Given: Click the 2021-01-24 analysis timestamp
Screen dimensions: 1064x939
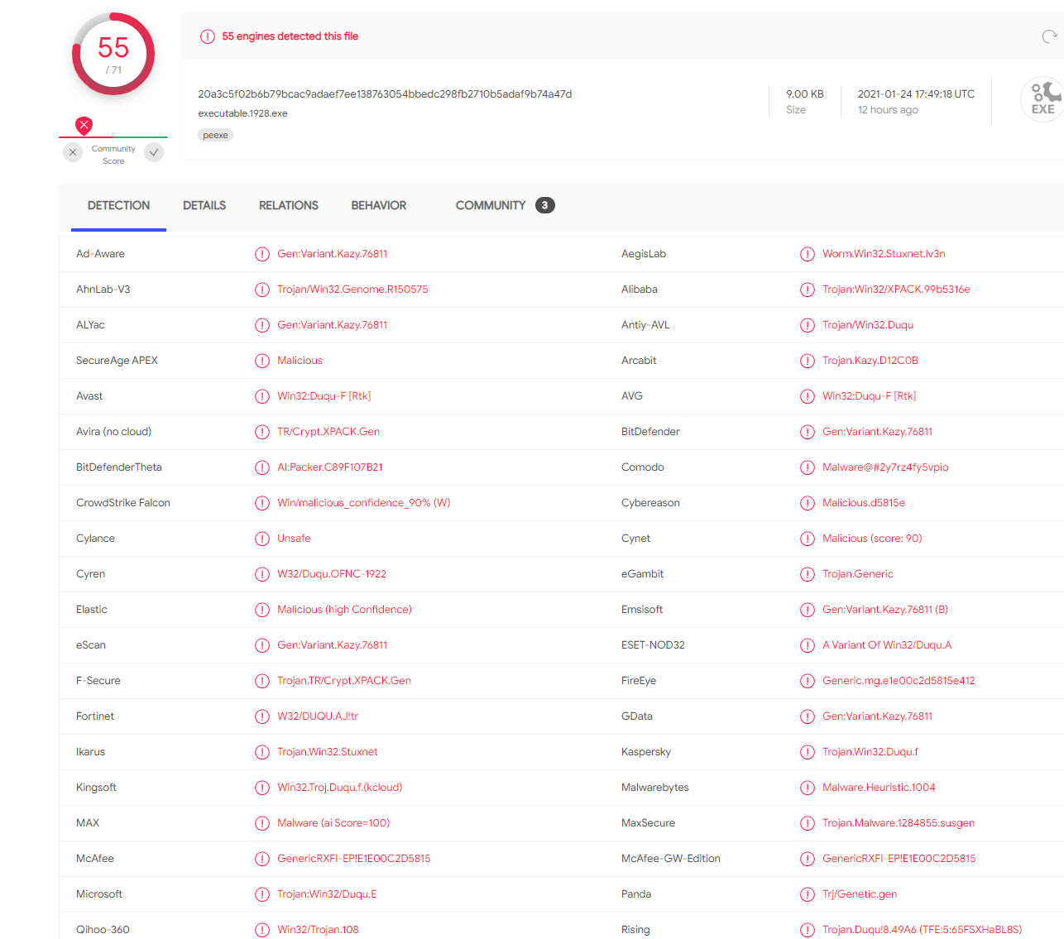Looking at the screenshot, I should pos(916,94).
